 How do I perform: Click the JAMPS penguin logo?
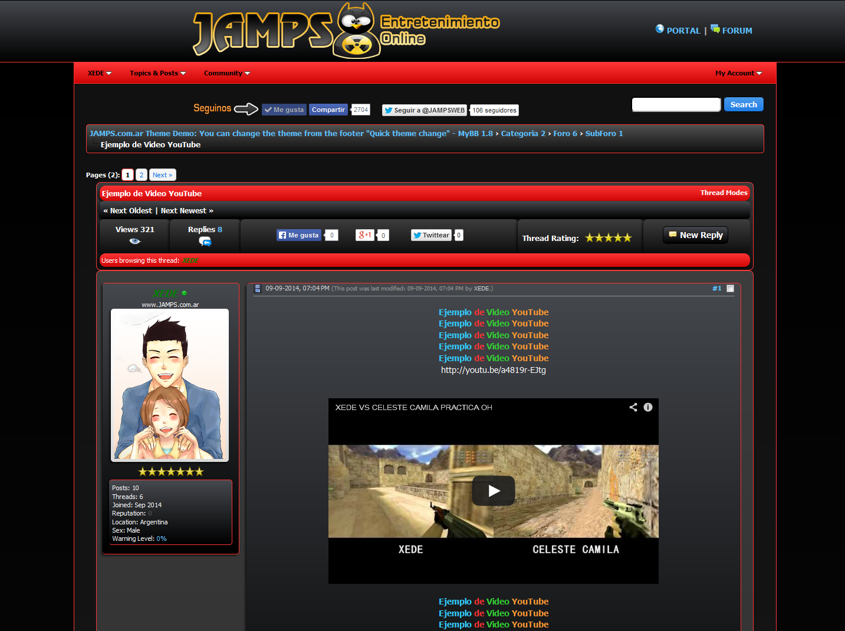347,31
